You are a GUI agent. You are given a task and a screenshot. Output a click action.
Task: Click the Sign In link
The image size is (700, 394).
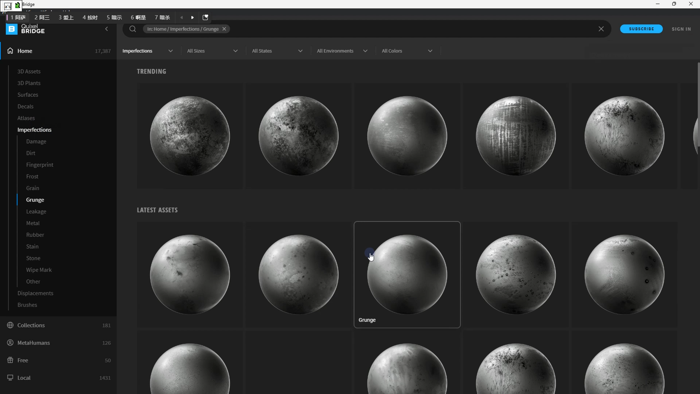681,29
